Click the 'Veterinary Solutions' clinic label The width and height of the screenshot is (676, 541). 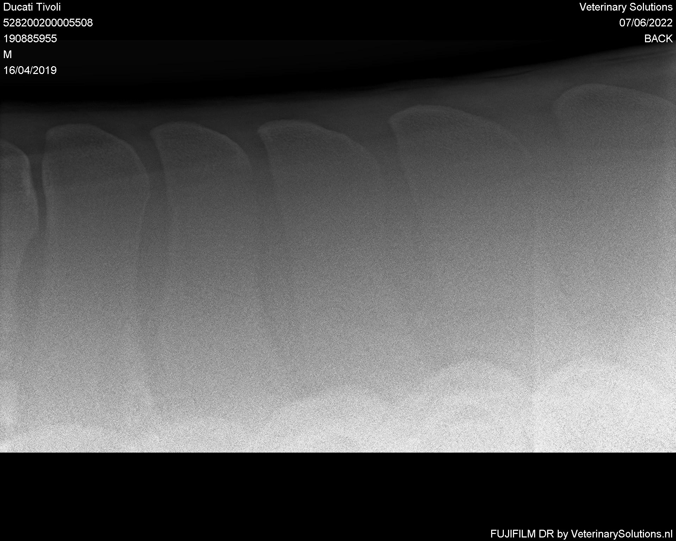626,7
